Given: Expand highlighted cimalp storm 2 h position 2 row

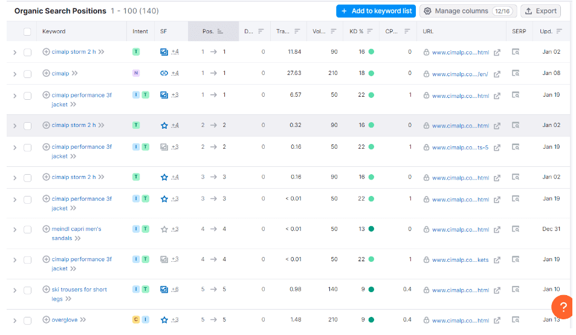Looking at the screenshot, I should tap(15, 126).
